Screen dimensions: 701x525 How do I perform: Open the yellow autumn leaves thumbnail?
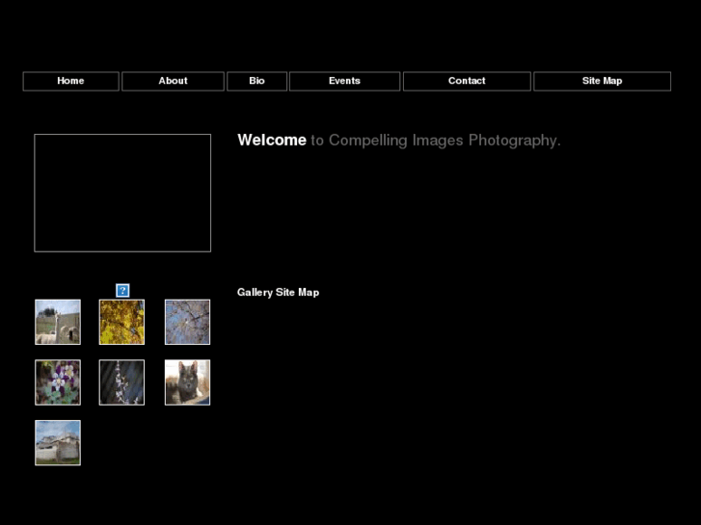pos(121,322)
